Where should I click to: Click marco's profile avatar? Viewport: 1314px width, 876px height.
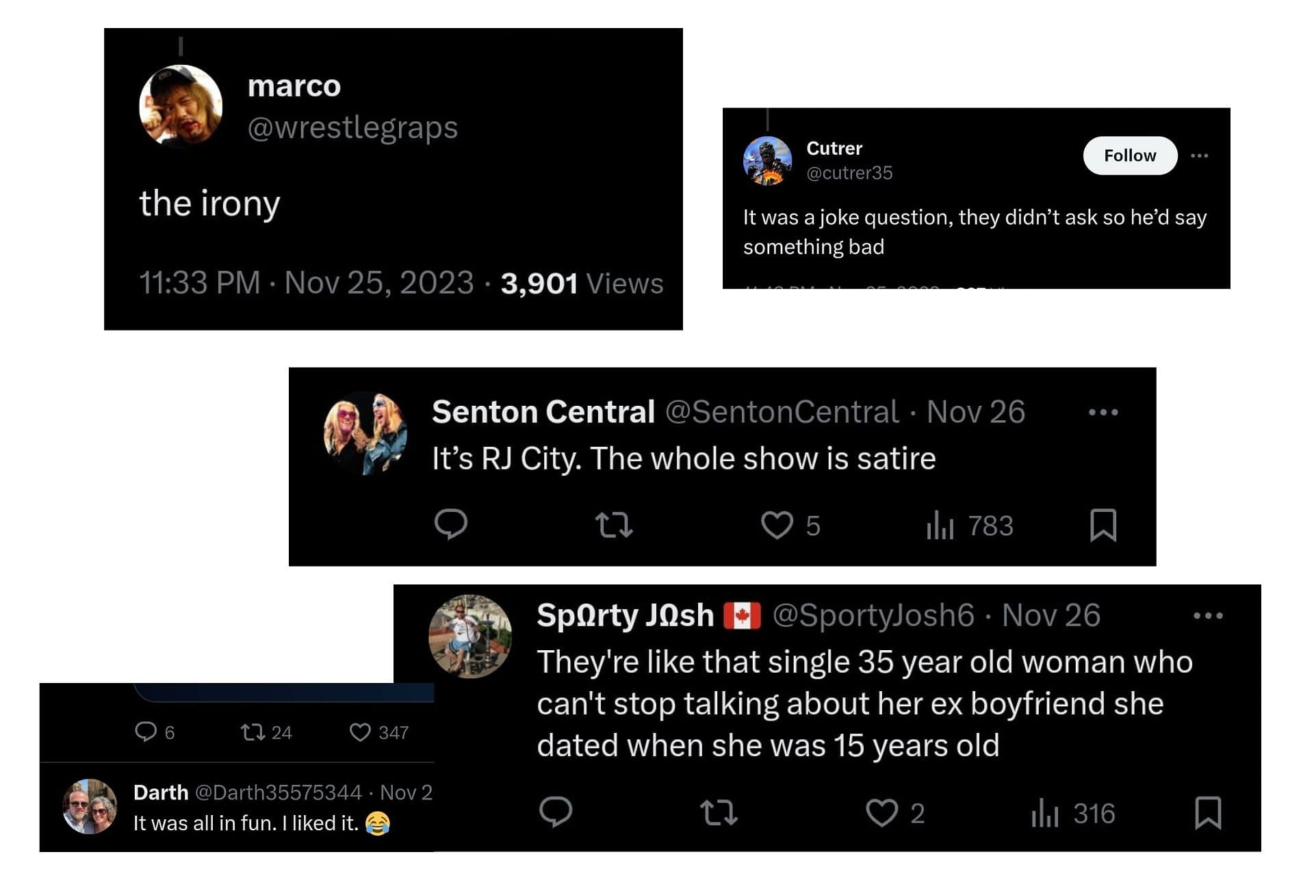181,106
